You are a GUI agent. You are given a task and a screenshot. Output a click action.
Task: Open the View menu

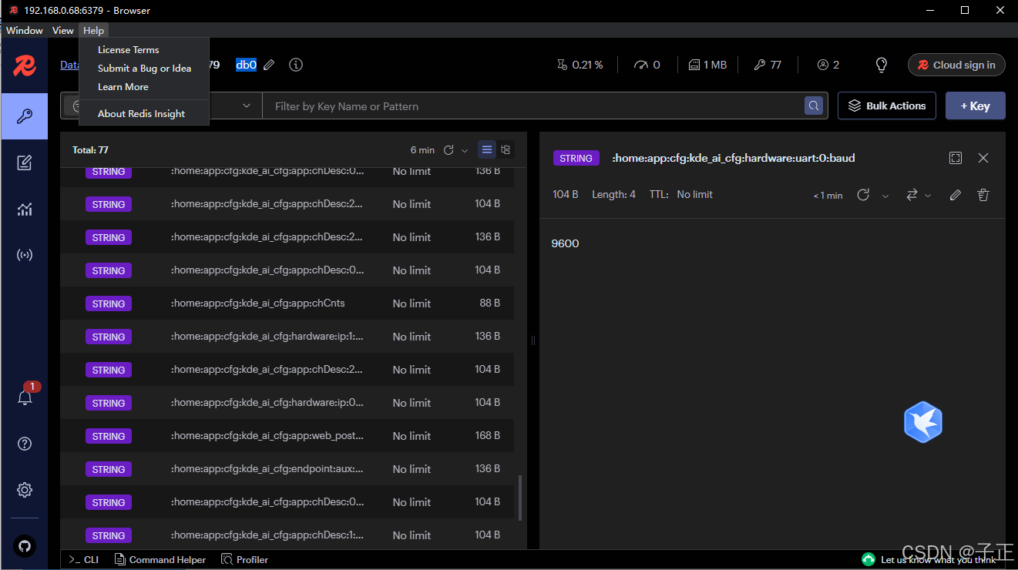(x=63, y=31)
